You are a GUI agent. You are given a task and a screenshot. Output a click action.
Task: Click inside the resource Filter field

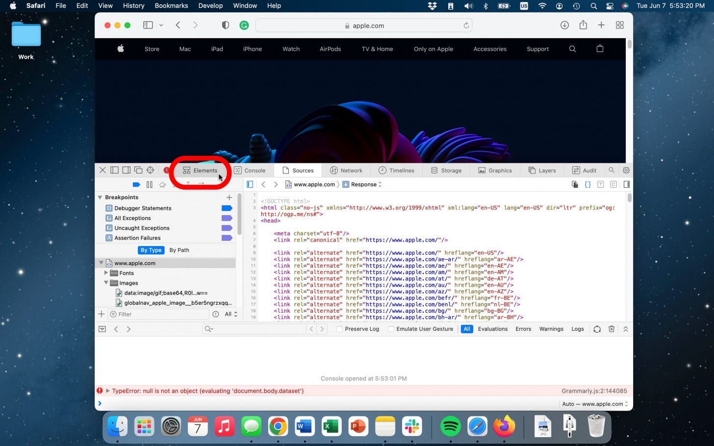tap(158, 314)
